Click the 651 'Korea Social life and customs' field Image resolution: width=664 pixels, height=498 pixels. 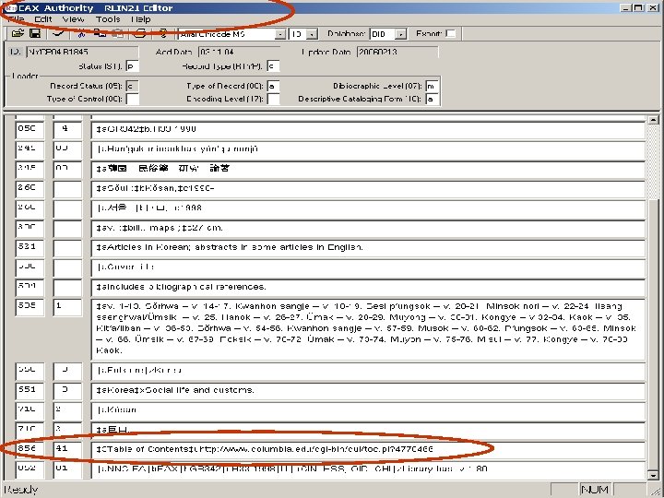tap(368, 391)
